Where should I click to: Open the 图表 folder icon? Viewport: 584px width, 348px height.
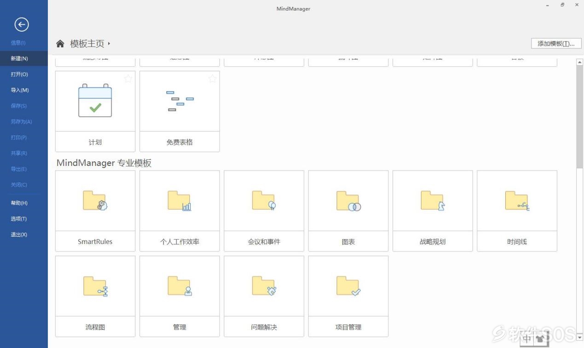click(348, 201)
